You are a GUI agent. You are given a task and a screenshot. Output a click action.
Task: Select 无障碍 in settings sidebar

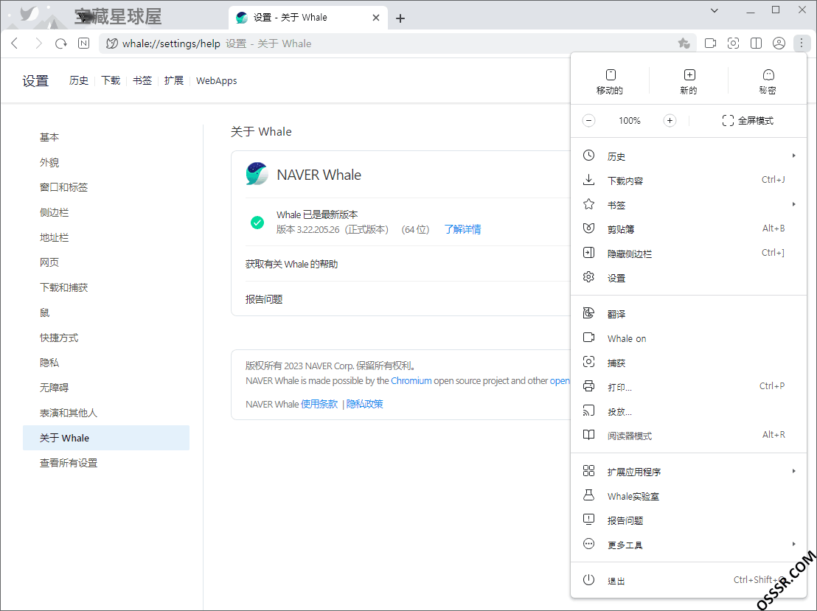pos(106,388)
